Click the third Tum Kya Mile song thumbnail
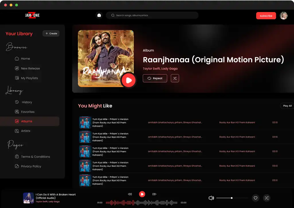Viewport: 294px width, 208px height. click(85, 151)
